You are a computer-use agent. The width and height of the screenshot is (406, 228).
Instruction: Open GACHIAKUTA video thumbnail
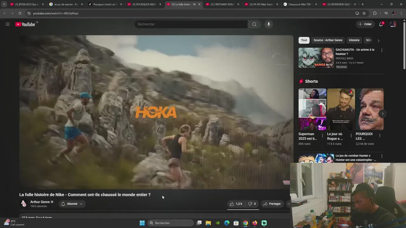[316, 58]
